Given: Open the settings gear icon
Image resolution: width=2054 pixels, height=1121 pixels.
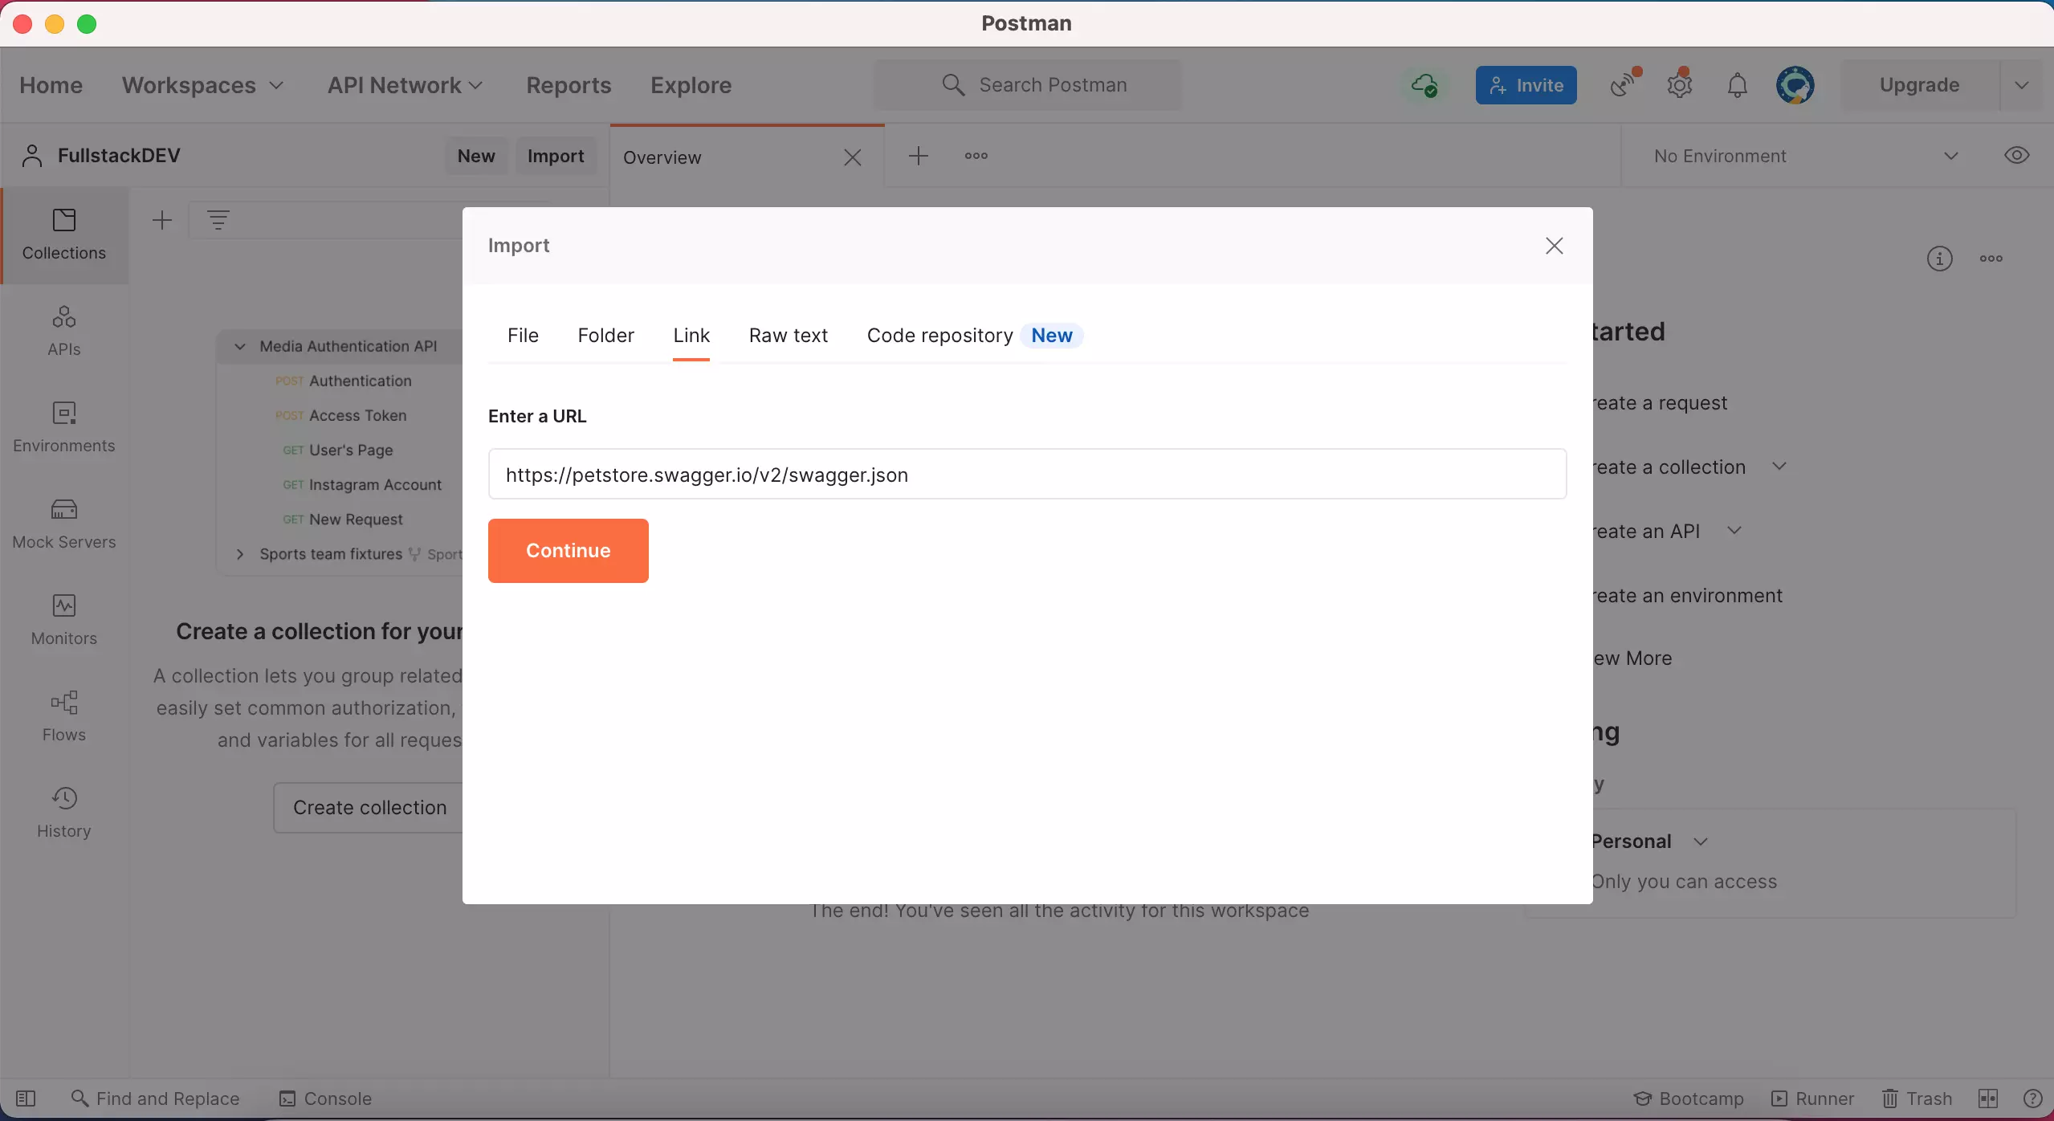Looking at the screenshot, I should 1680,84.
